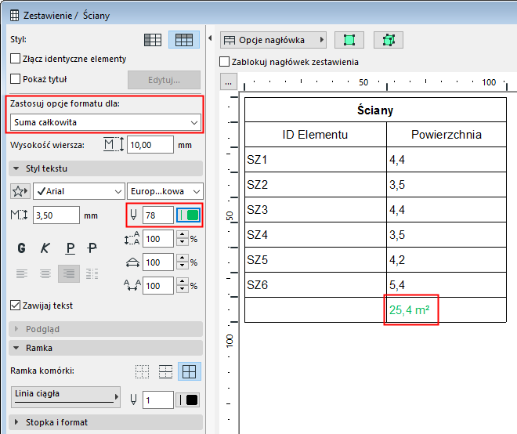
Task: Select the ID Elementu header cell
Action: coord(315,135)
